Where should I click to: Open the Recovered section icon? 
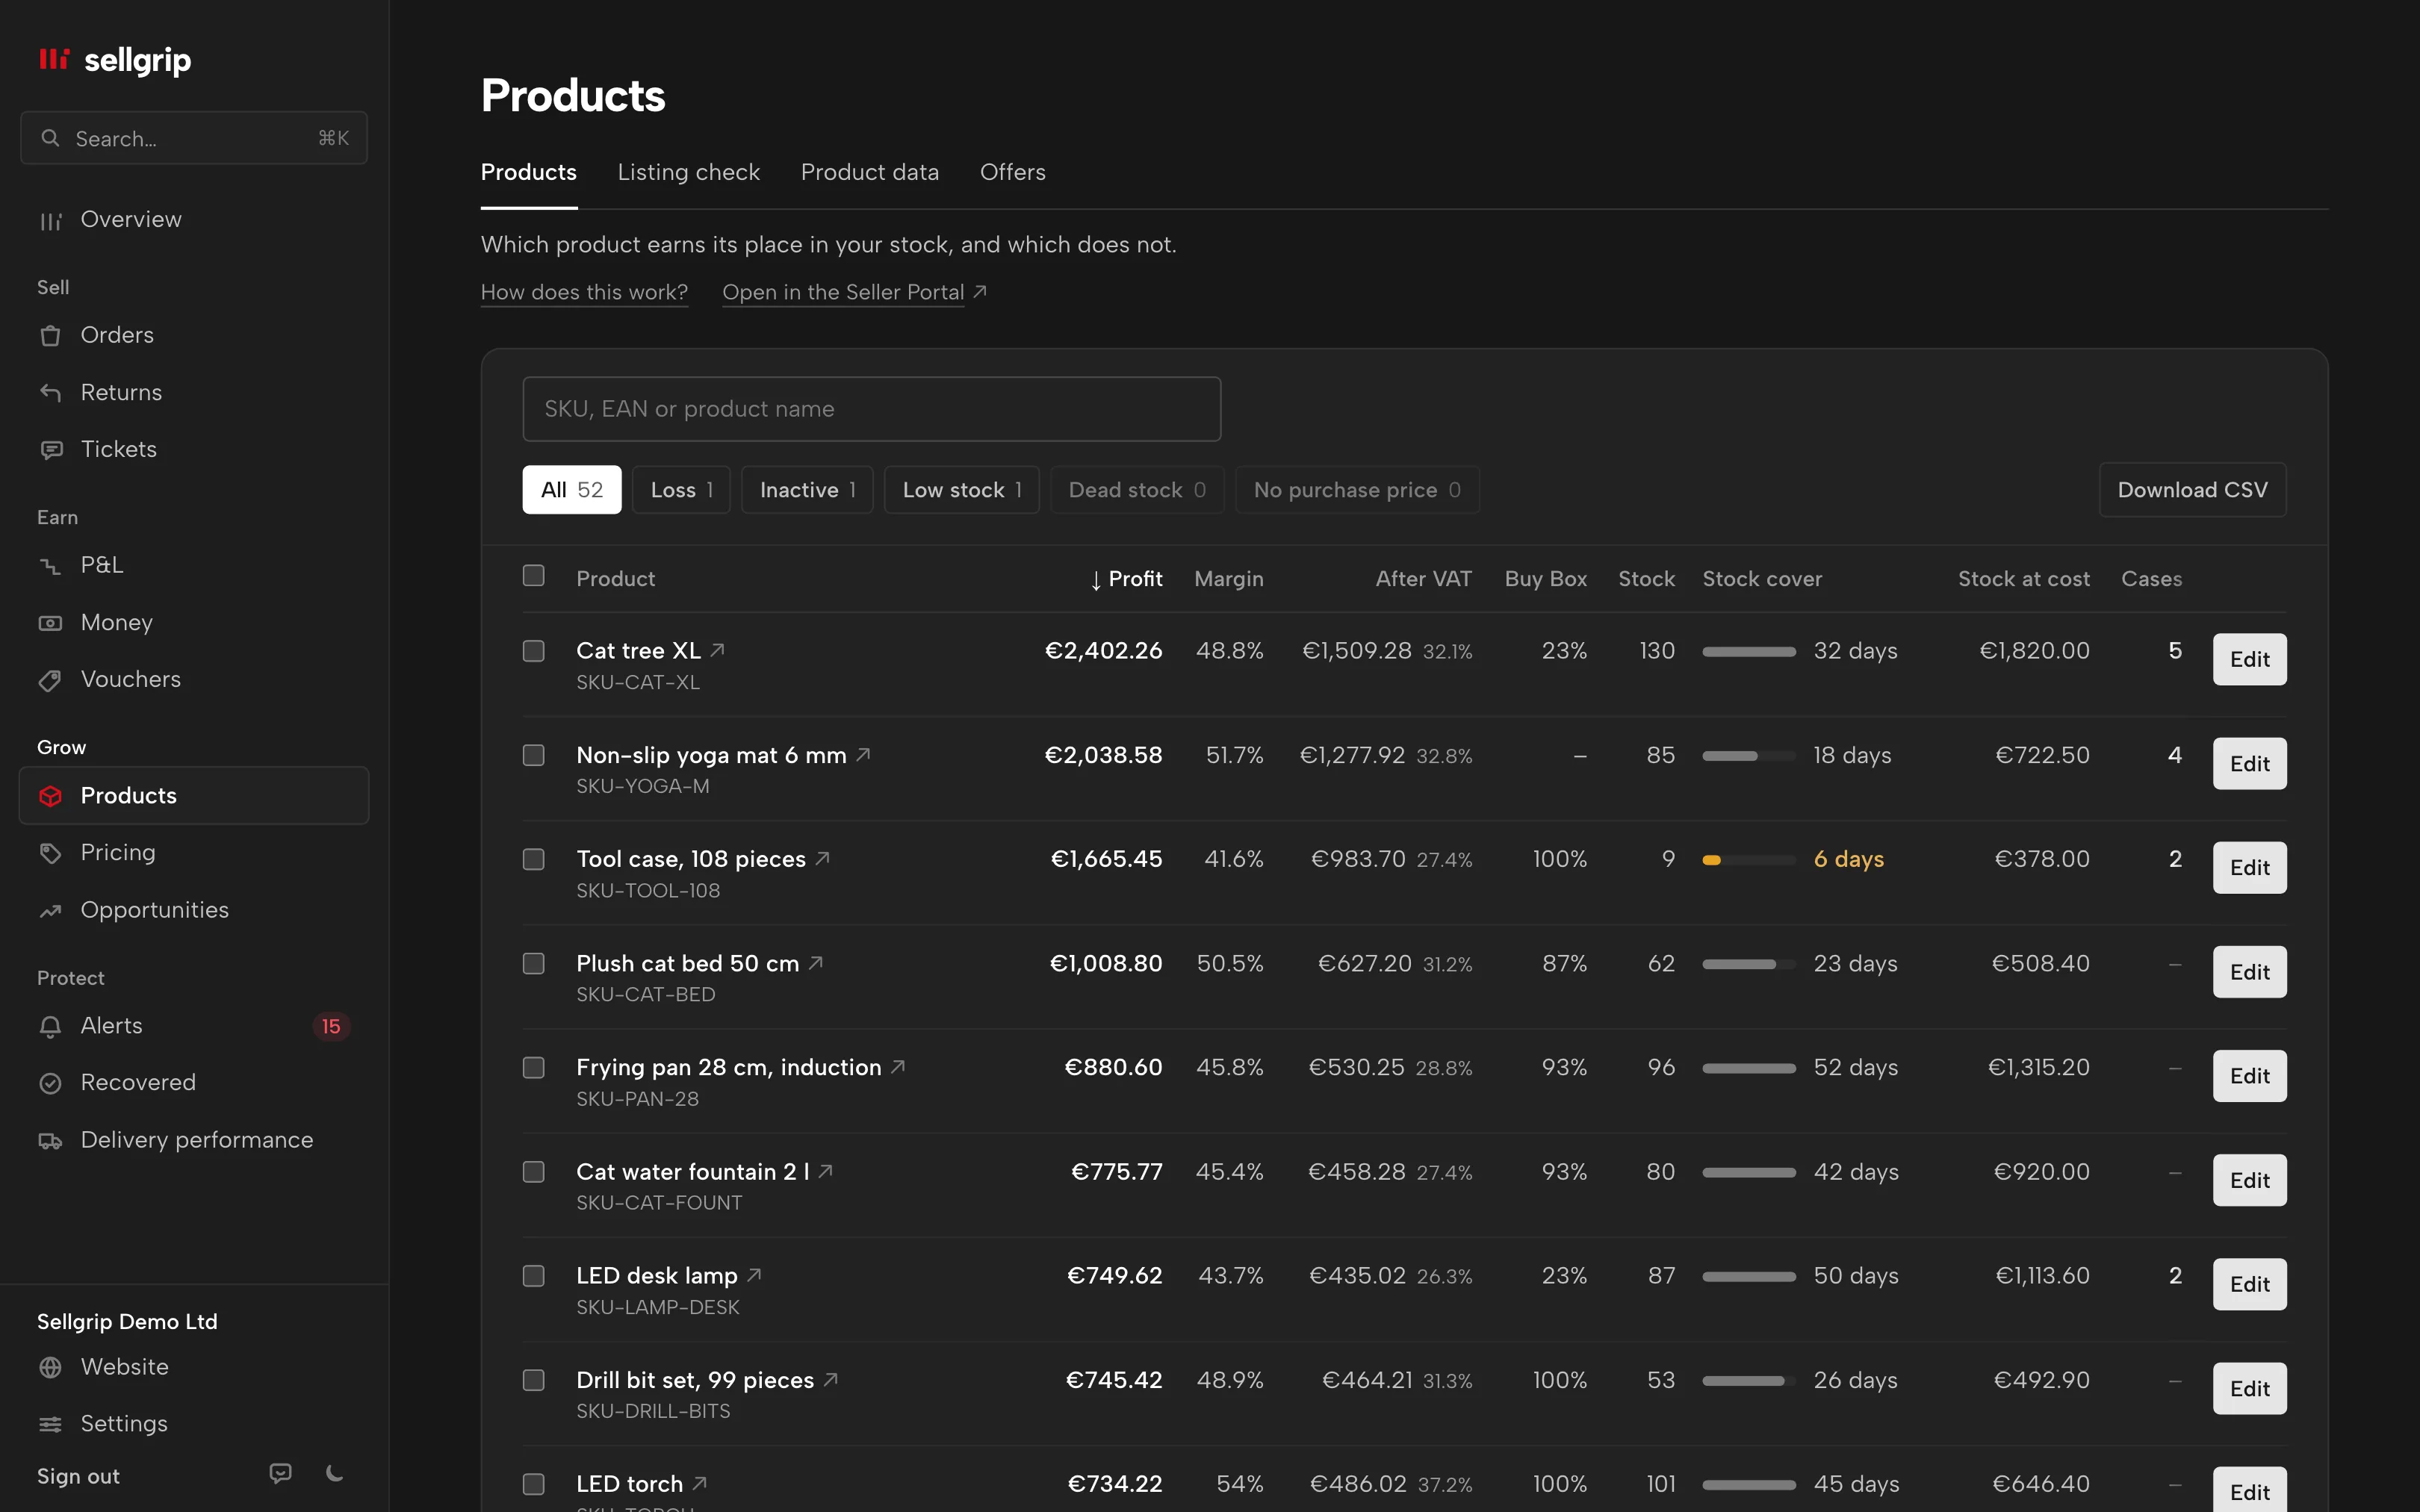50,1083
